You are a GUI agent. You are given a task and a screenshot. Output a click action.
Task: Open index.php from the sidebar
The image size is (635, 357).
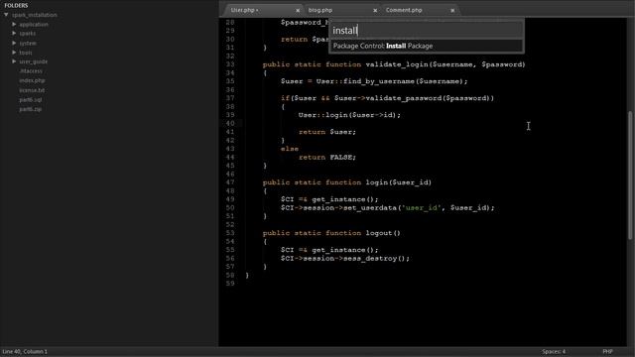coord(32,80)
